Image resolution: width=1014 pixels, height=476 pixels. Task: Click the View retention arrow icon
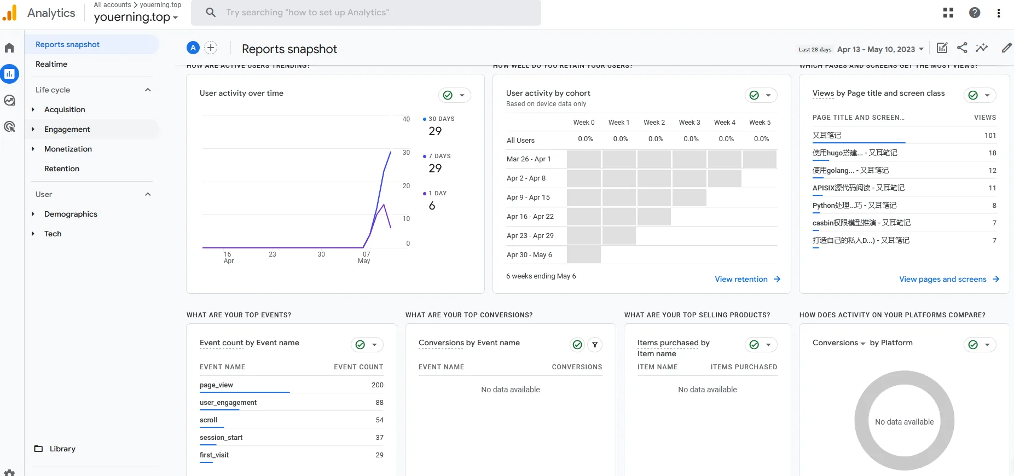click(777, 279)
